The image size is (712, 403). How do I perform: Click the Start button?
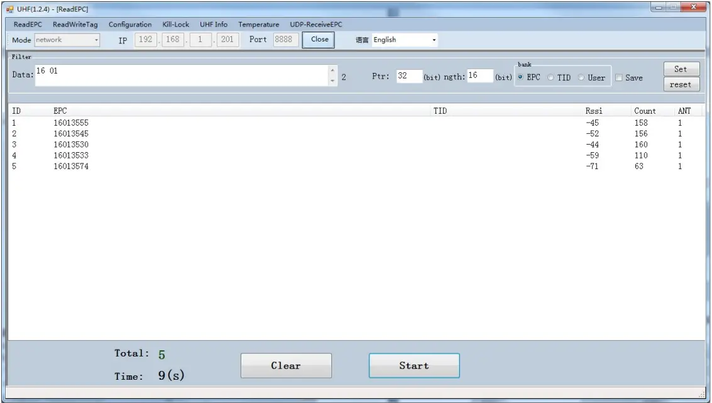click(x=414, y=366)
